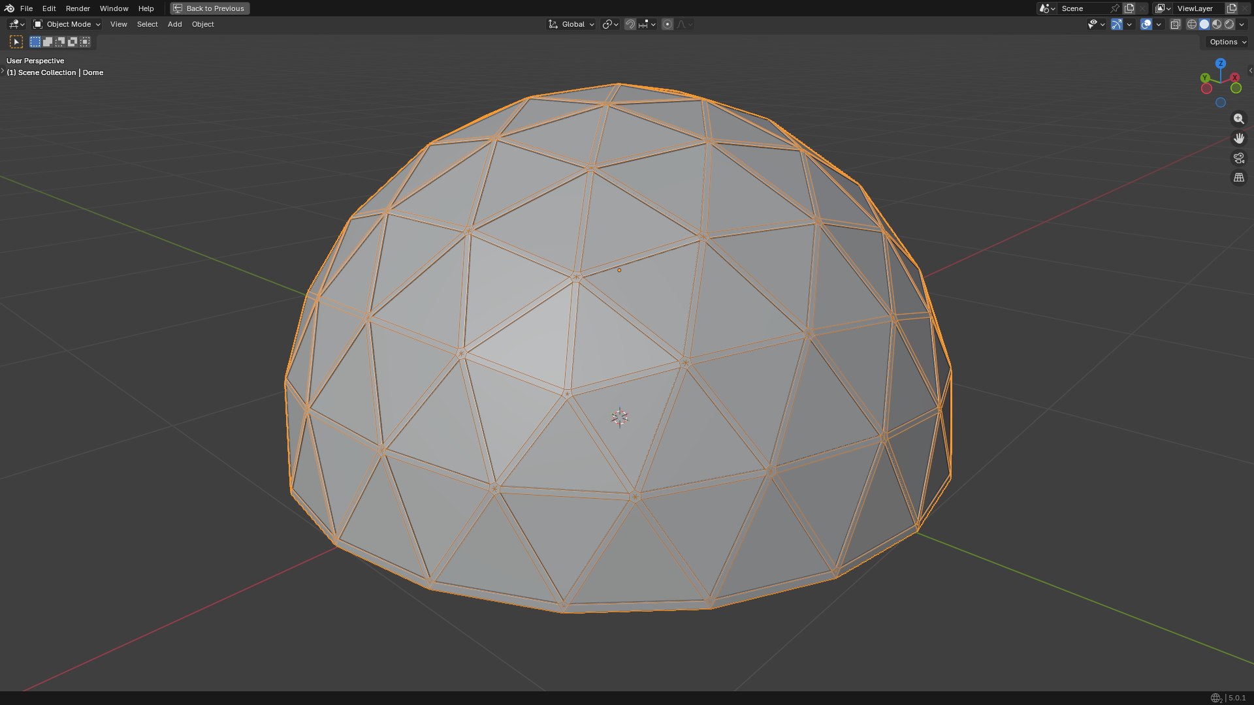Set selection mode to subtract
The image size is (1254, 705).
60,42
